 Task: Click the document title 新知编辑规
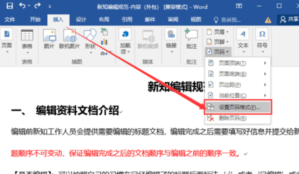click(x=176, y=87)
